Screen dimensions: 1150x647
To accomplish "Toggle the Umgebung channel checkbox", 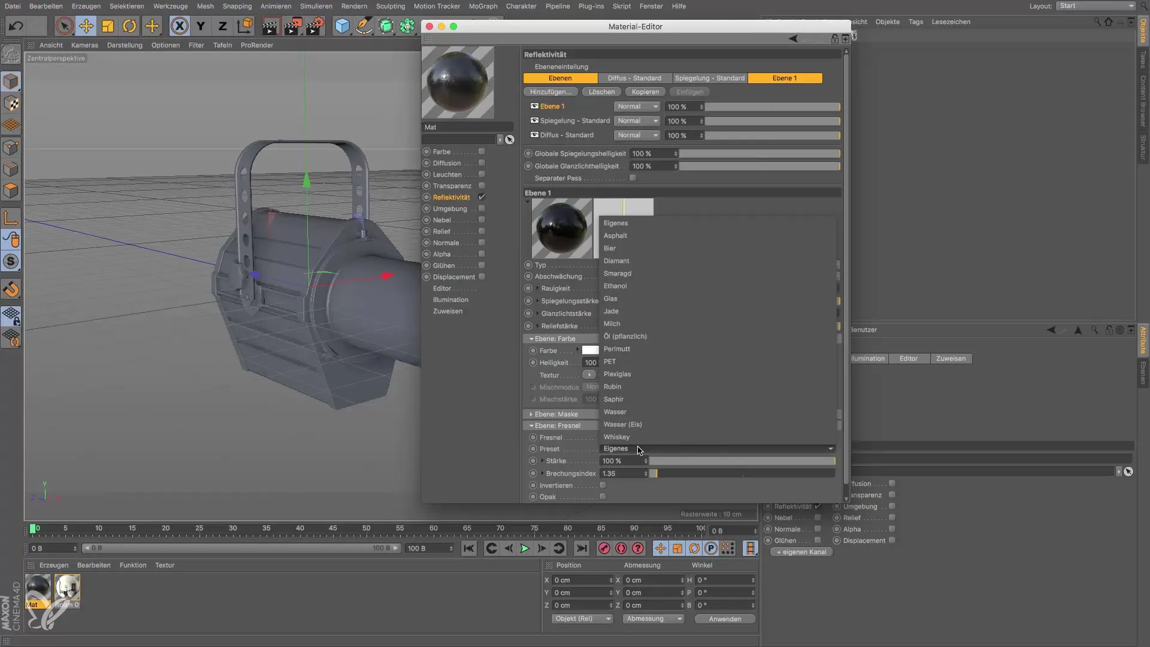I will click(482, 208).
